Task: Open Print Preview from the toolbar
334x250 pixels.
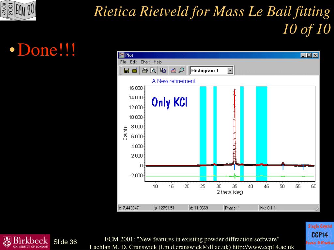Action: (153, 70)
